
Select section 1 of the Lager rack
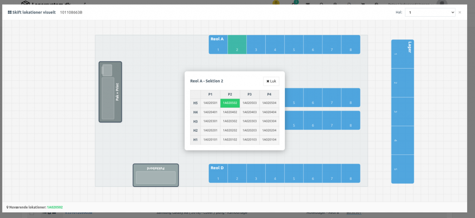(x=402, y=54)
